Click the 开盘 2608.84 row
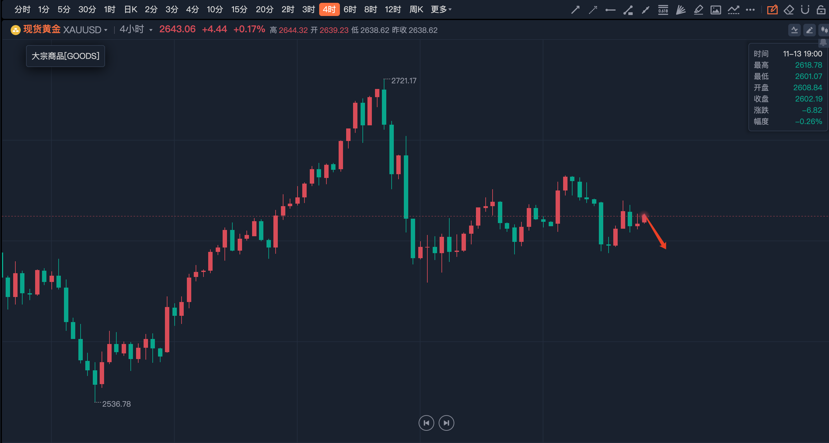829x443 pixels. 788,88
